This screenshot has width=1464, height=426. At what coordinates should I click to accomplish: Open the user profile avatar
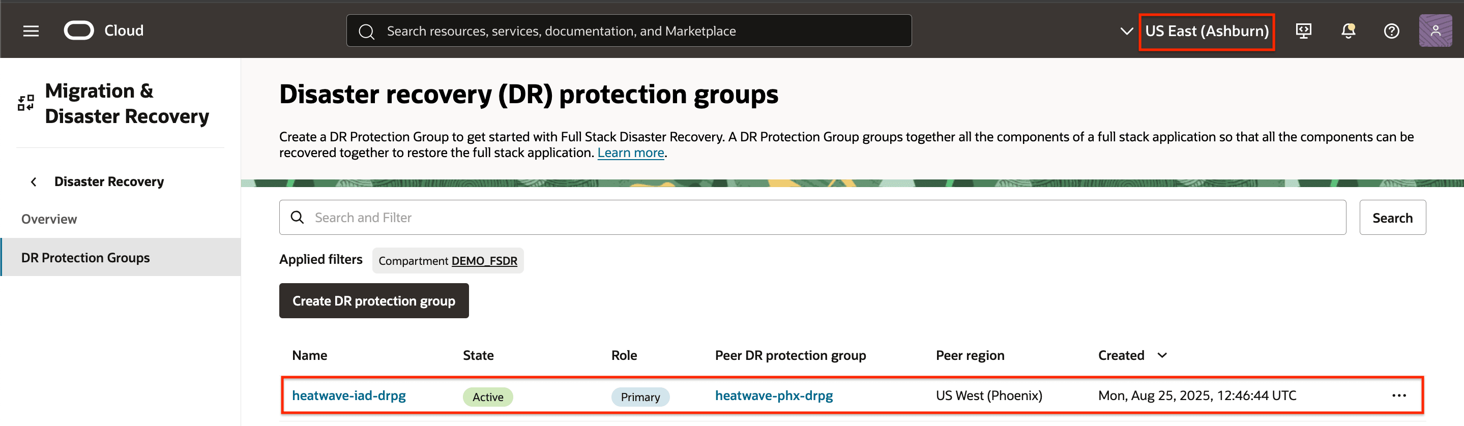click(x=1436, y=31)
